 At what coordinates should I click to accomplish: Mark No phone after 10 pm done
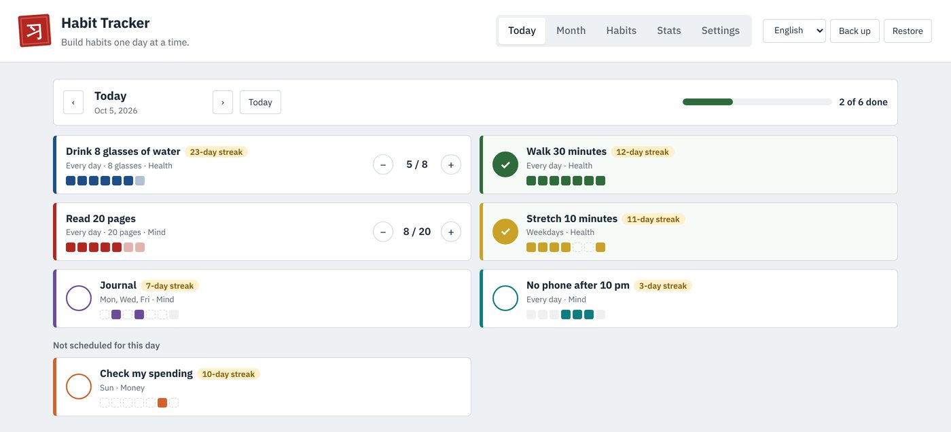coord(505,298)
